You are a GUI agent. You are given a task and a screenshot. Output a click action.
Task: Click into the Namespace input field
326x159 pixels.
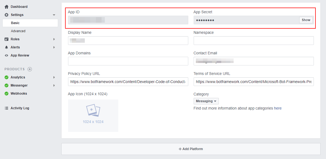(253, 41)
